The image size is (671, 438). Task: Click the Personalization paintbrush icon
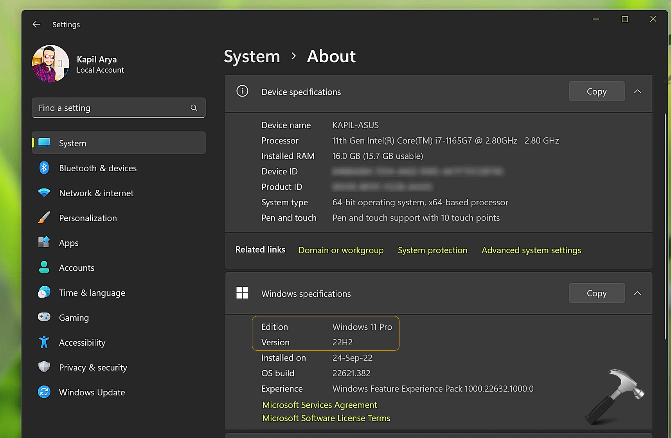(44, 218)
